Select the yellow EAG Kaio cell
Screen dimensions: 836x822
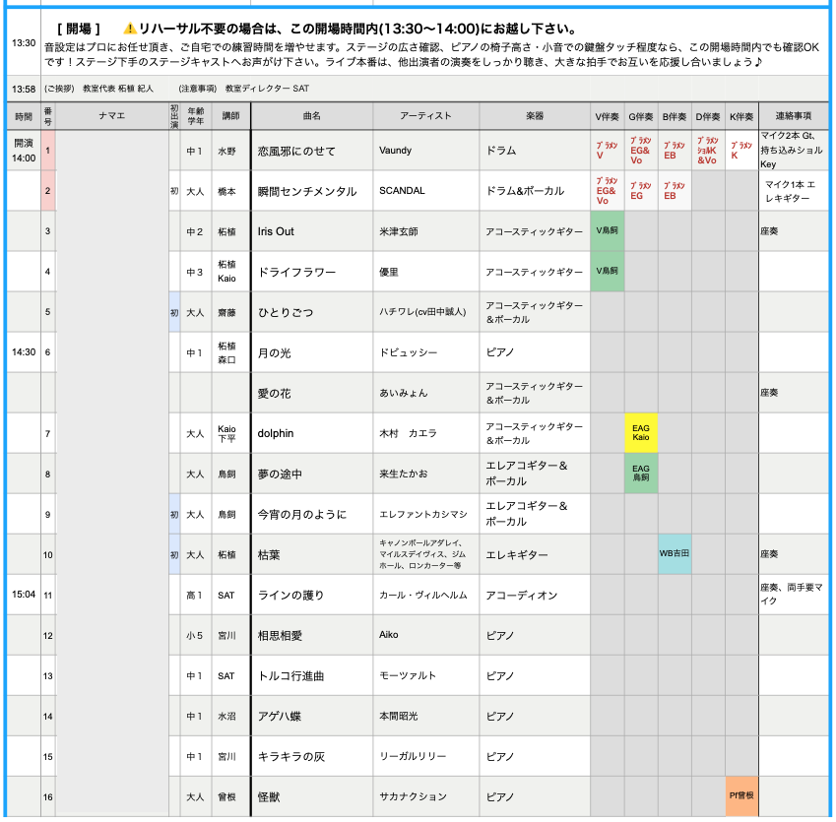pos(641,432)
